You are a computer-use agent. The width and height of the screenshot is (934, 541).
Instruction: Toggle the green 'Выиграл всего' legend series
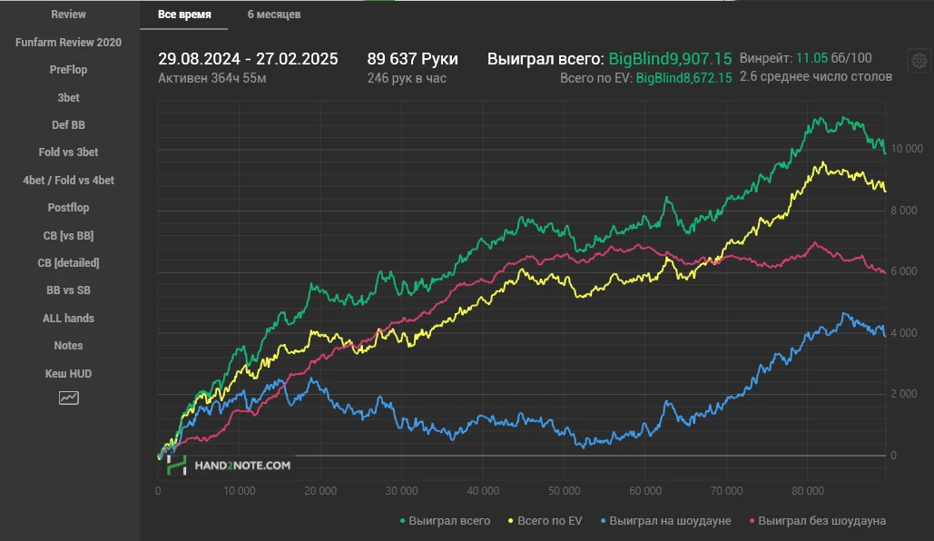pos(445,520)
